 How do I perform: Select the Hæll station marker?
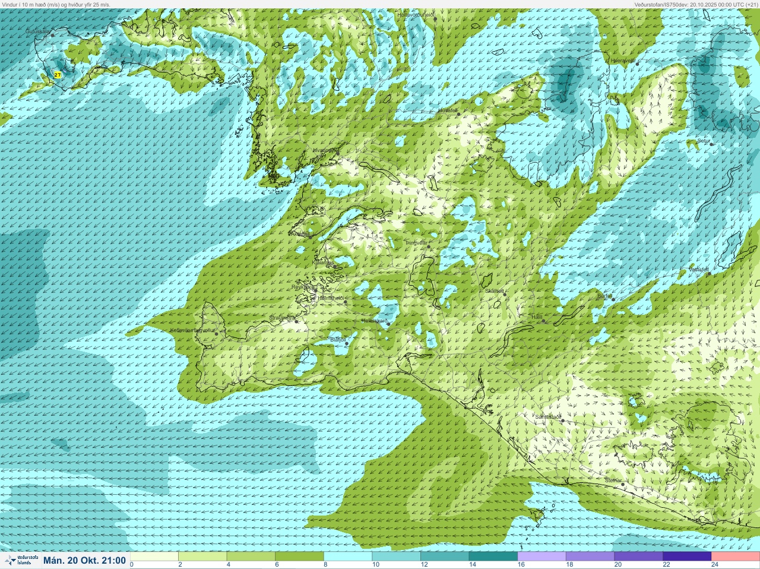(543, 321)
